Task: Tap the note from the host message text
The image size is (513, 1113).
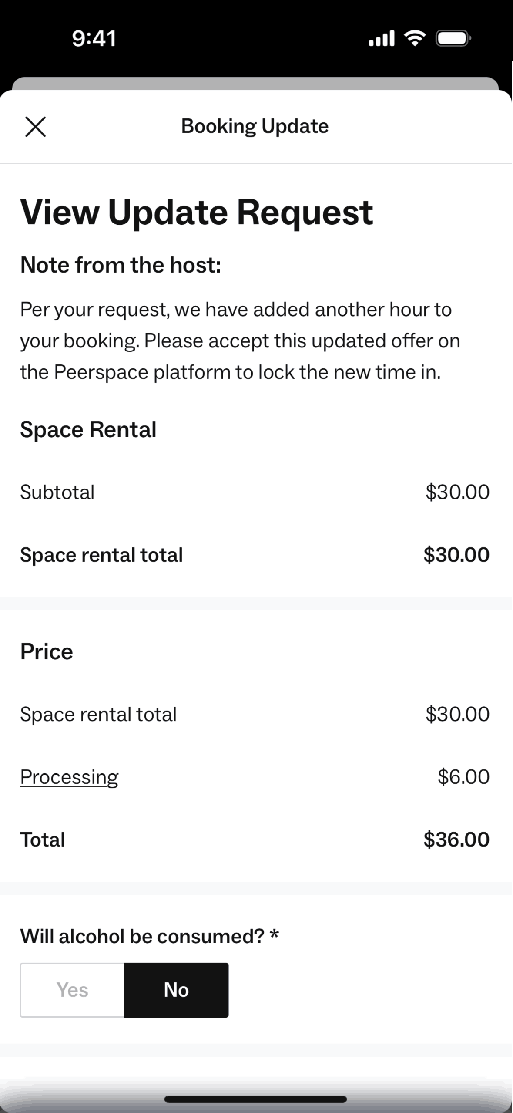Action: coord(240,341)
